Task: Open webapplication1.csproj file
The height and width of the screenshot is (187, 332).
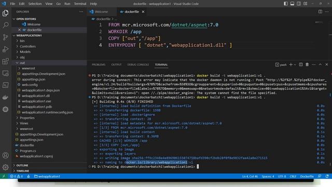Action: click(x=36, y=156)
